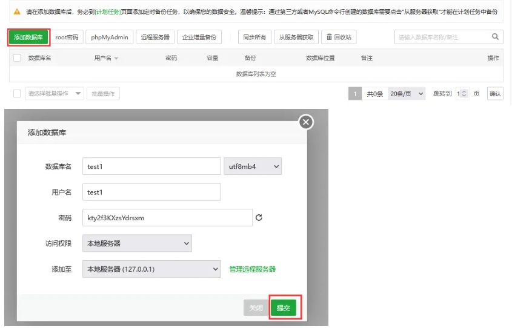Close the add database dialog with X
Screen dimensions: 512x328
[x=306, y=122]
